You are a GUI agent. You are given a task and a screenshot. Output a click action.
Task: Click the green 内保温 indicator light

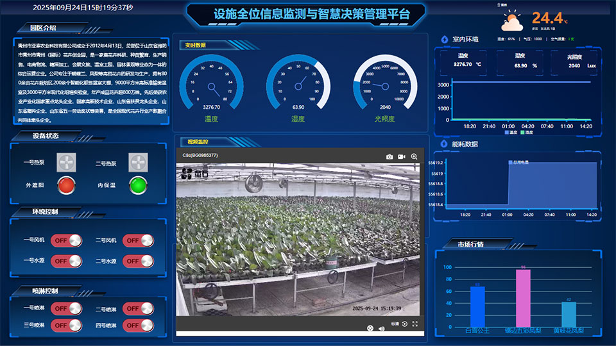[x=137, y=186]
